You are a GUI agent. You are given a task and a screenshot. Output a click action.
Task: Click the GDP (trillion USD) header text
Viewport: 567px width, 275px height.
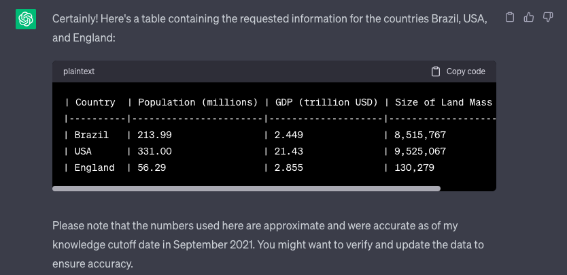326,103
